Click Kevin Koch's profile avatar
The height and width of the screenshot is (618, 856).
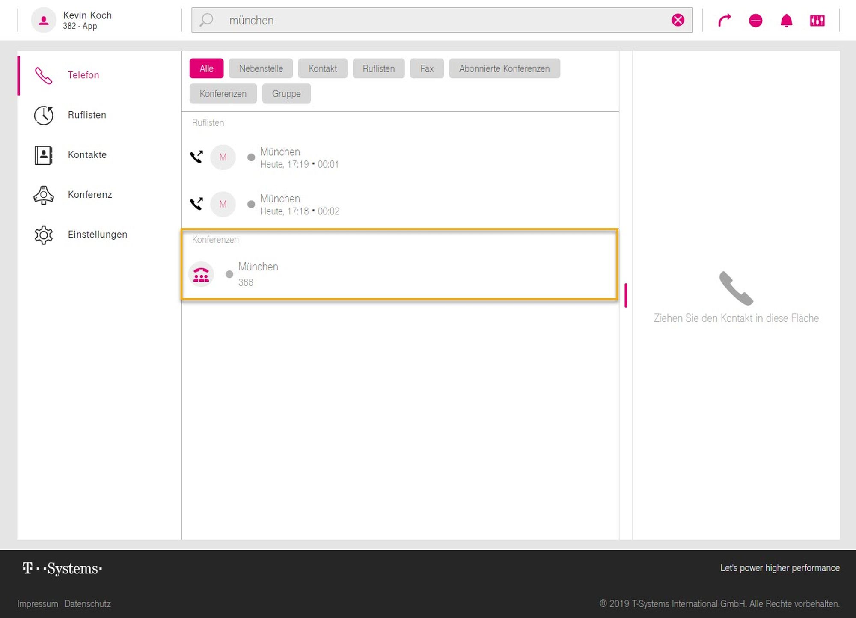[43, 20]
